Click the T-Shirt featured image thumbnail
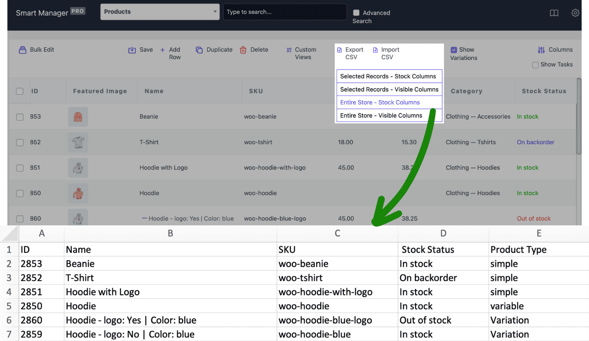This screenshot has height=341, width=589. click(x=78, y=142)
